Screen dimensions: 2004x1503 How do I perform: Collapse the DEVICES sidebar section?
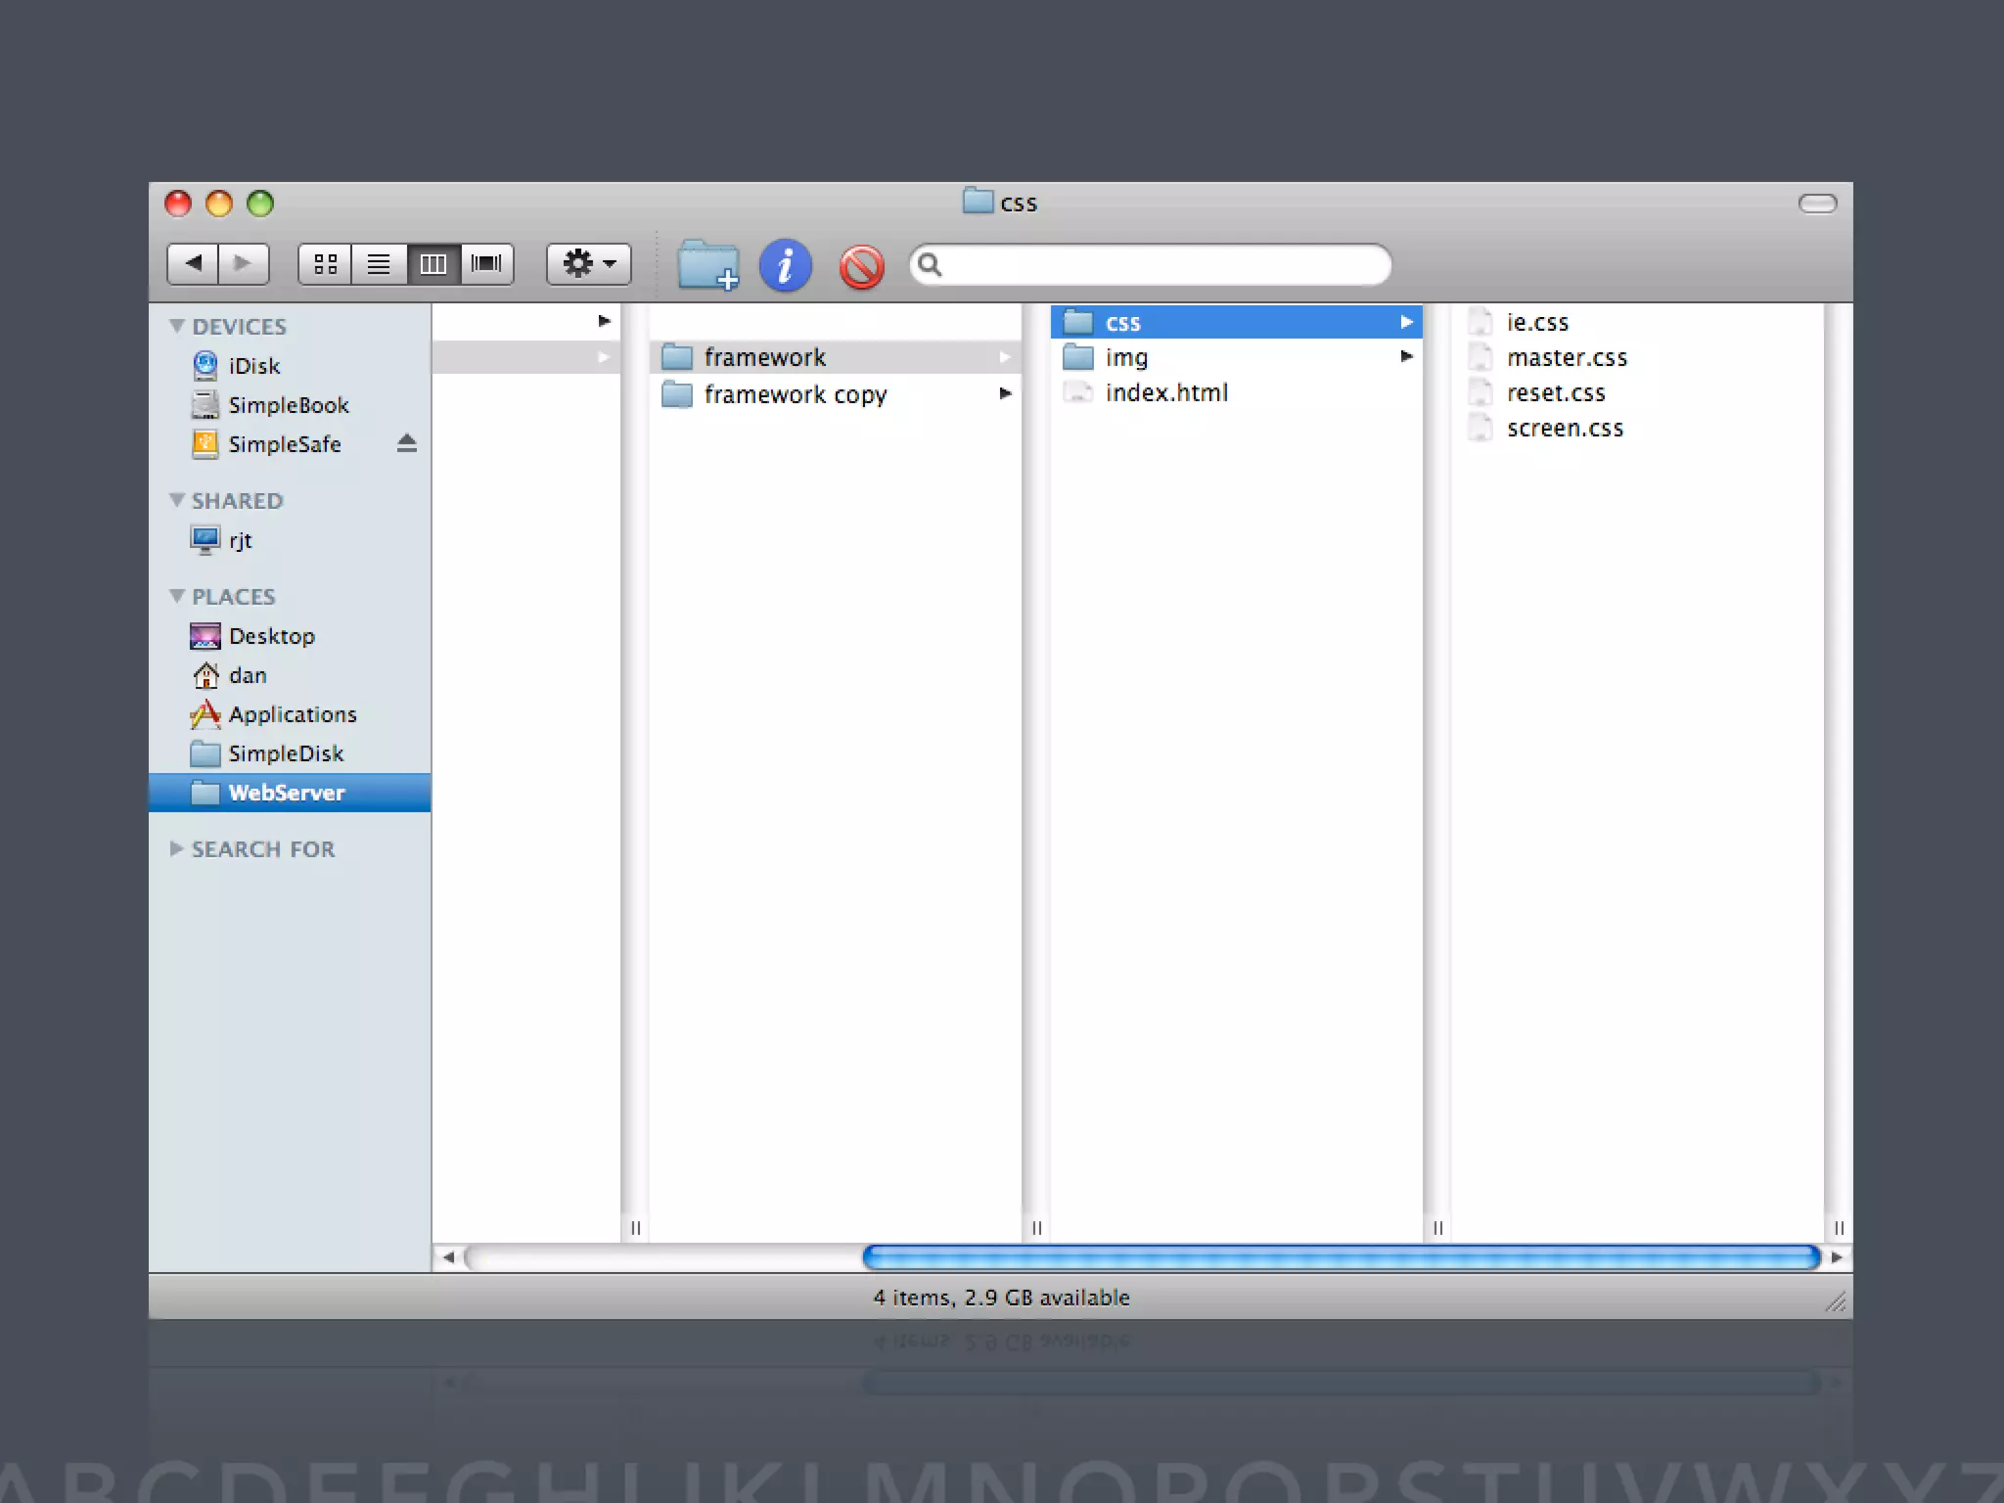point(177,326)
